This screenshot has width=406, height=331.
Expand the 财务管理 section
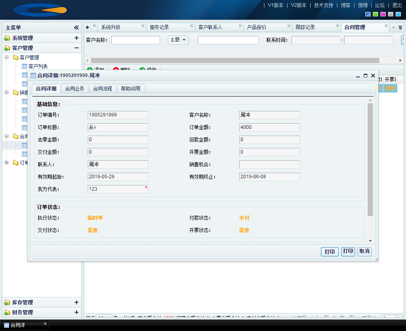pos(76,312)
